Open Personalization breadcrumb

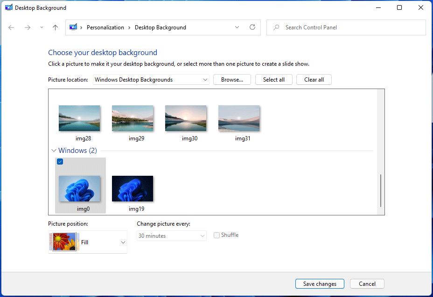coord(105,28)
